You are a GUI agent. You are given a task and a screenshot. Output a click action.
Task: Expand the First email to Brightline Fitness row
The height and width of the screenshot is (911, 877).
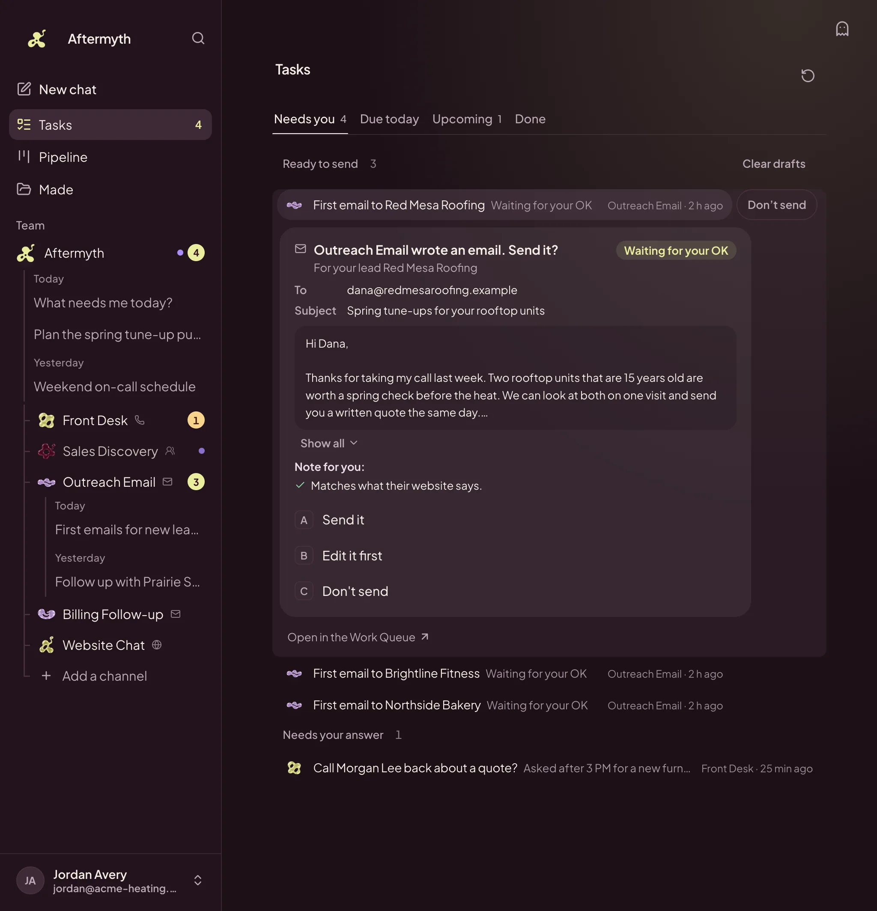(x=504, y=673)
